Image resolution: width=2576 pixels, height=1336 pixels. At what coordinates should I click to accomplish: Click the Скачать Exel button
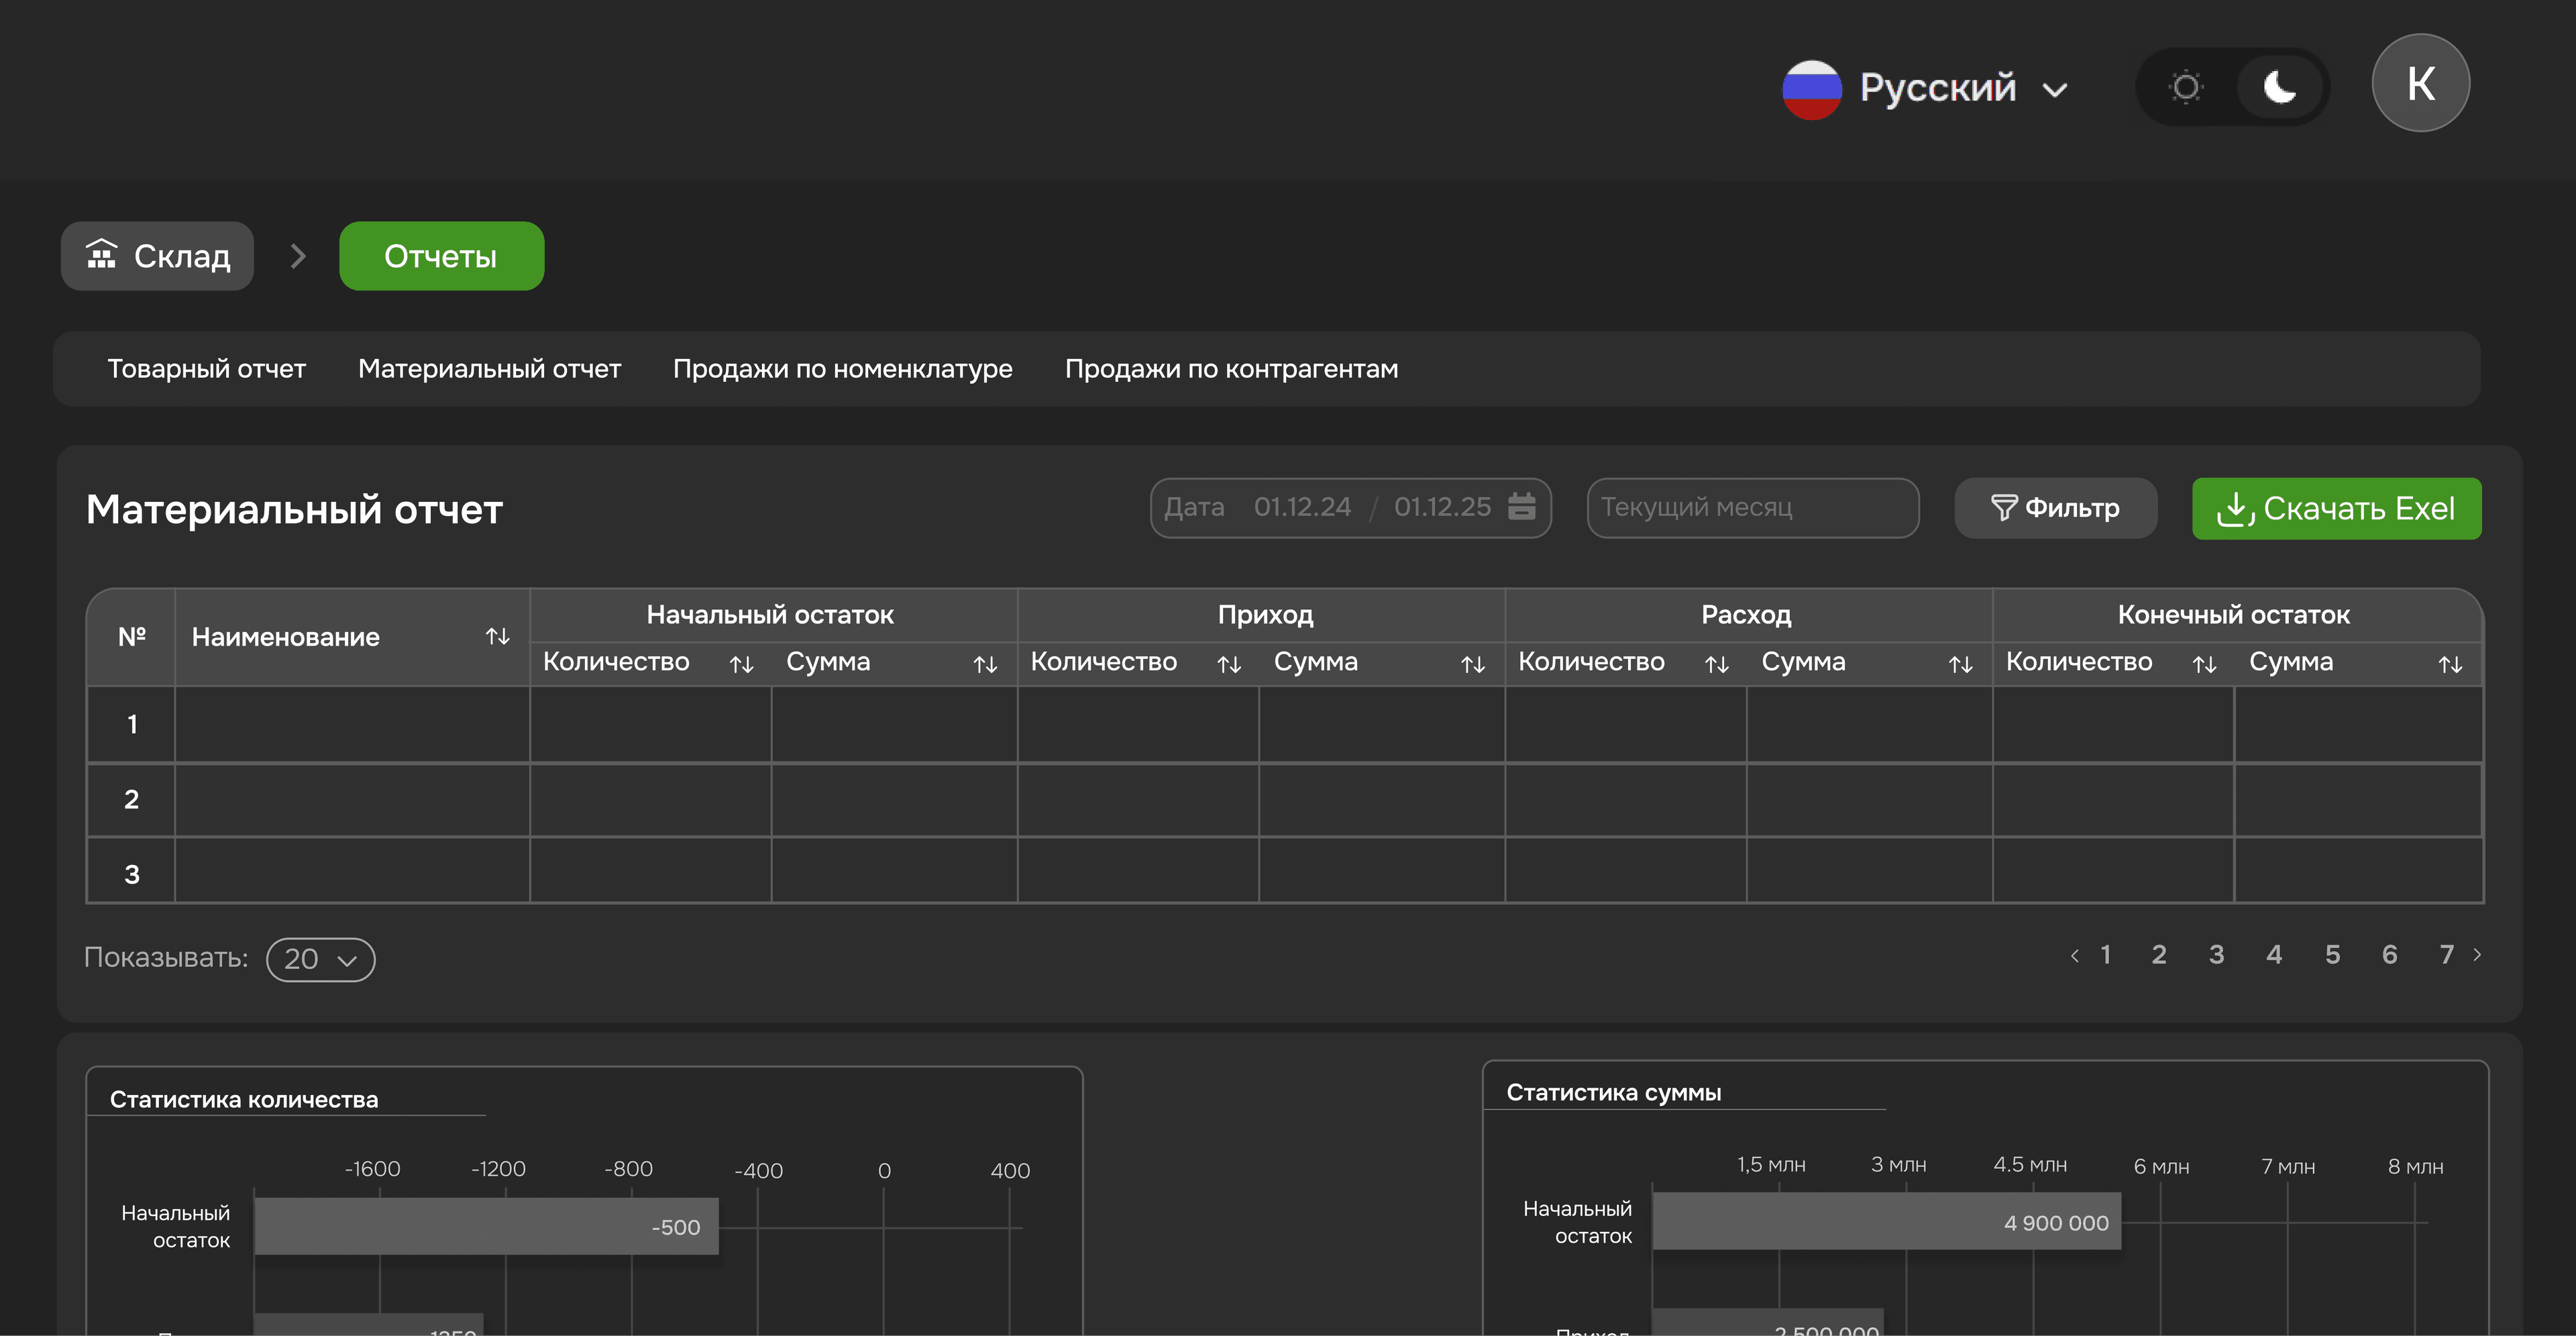2336,508
